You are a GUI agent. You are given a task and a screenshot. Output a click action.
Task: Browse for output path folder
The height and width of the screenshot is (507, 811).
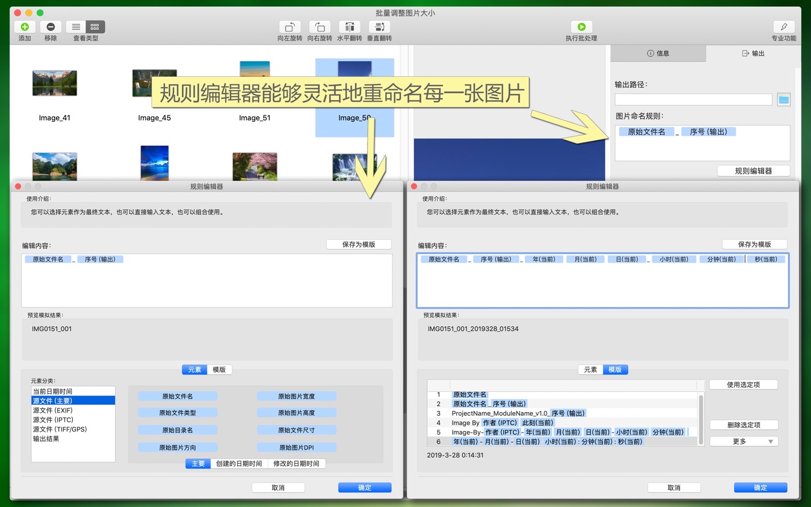tap(784, 99)
